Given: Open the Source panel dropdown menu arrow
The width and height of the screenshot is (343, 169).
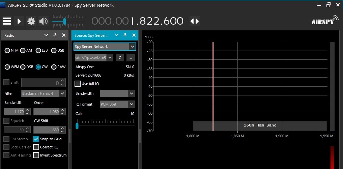Looking at the screenshot, I should 116,35.
